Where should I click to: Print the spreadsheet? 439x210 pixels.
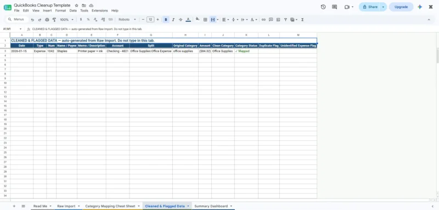pos(47,20)
